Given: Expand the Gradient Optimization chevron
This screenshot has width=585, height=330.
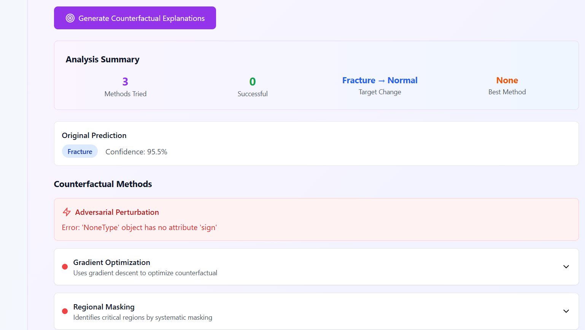Looking at the screenshot, I should click(x=566, y=267).
